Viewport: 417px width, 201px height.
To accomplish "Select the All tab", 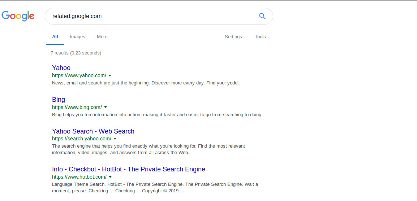I will pyautogui.click(x=55, y=37).
